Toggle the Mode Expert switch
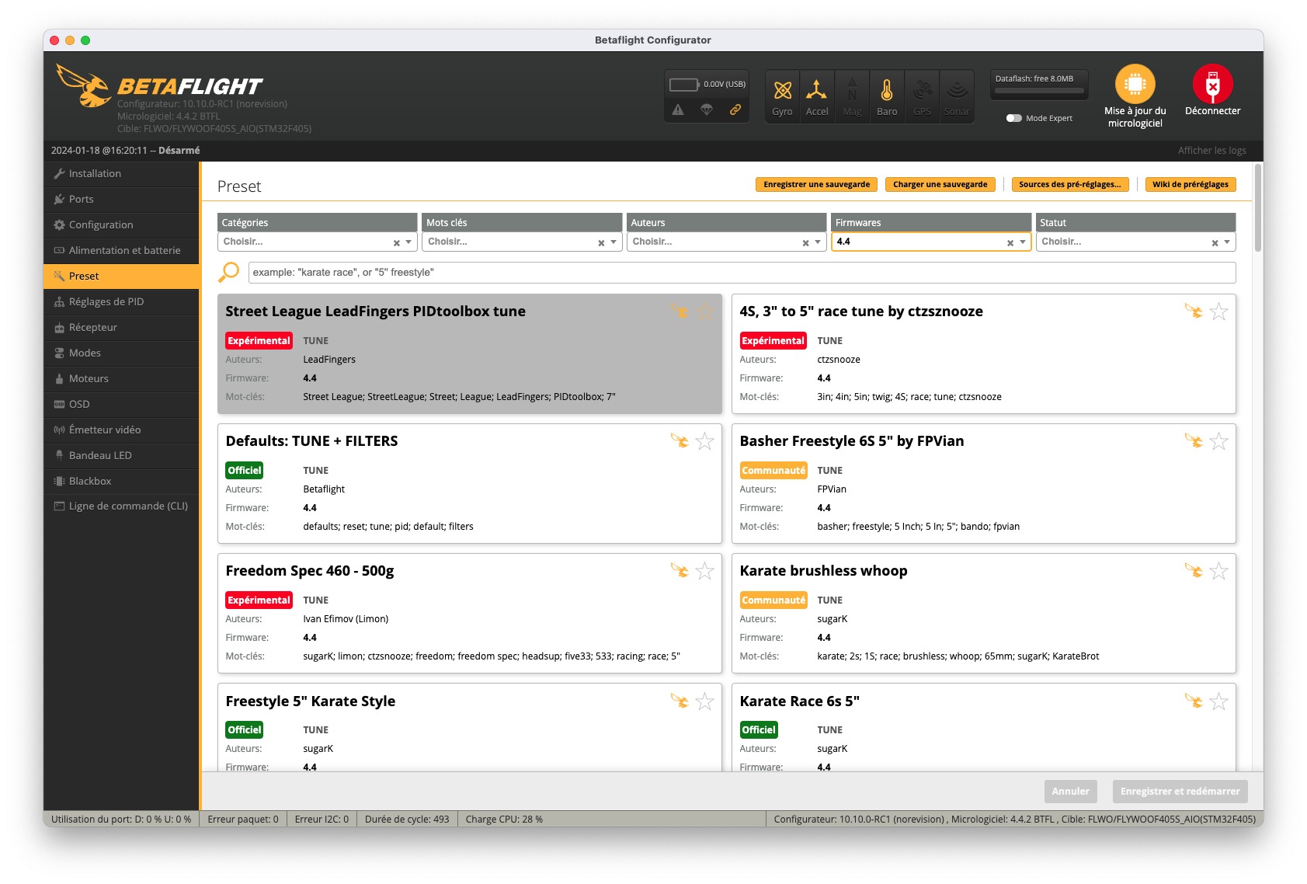Viewport: 1307px width, 884px height. [x=1013, y=118]
